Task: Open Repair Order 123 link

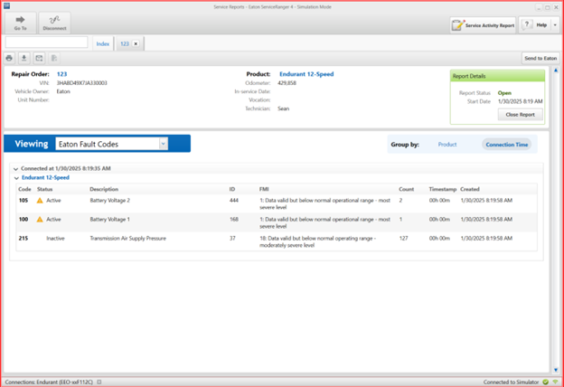Action: 62,74
